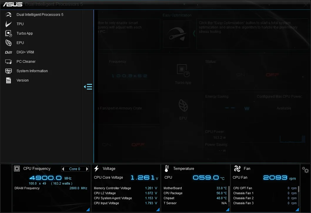Click T Sensor row

point(195,203)
